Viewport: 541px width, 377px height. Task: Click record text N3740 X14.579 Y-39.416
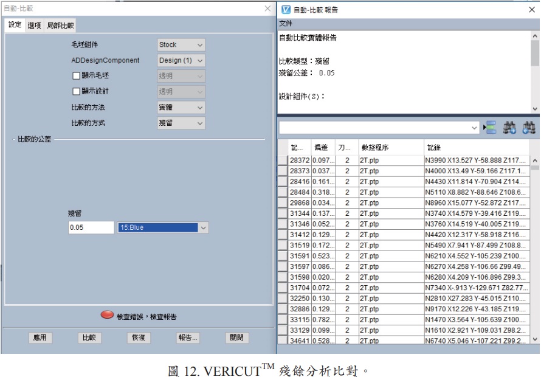click(x=476, y=213)
